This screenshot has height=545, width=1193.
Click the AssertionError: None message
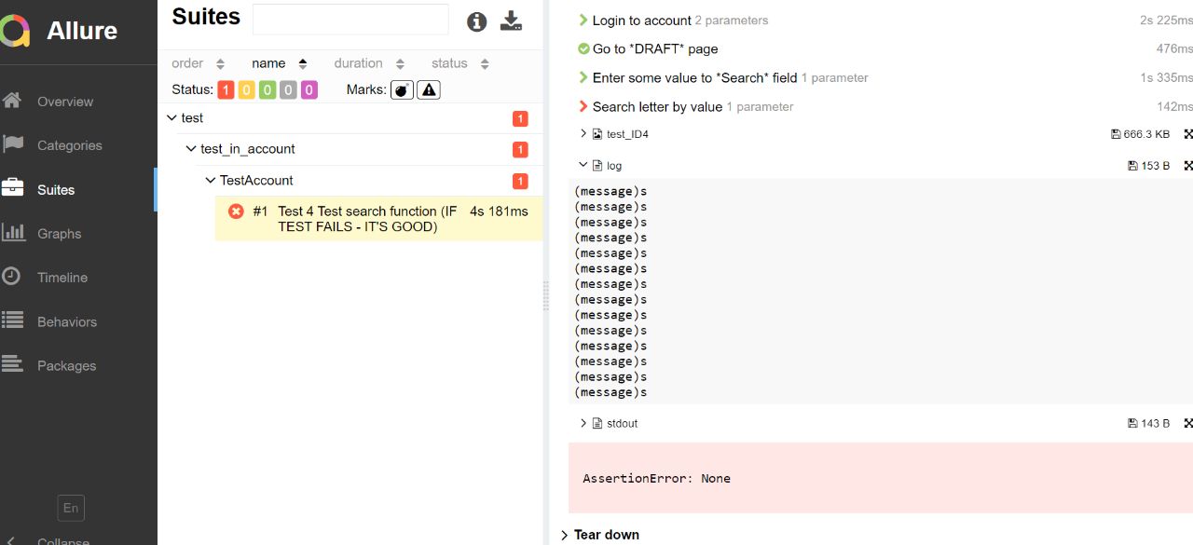pyautogui.click(x=656, y=478)
